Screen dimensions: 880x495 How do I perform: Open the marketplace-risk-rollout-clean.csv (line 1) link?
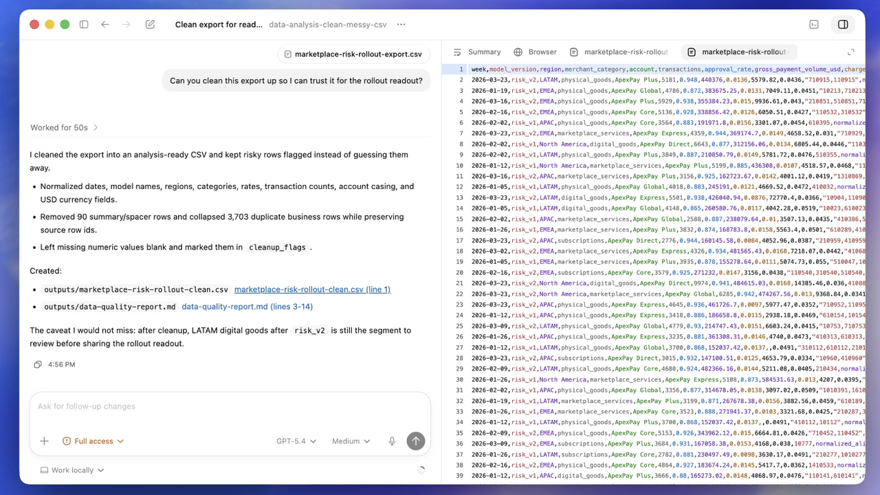click(312, 289)
